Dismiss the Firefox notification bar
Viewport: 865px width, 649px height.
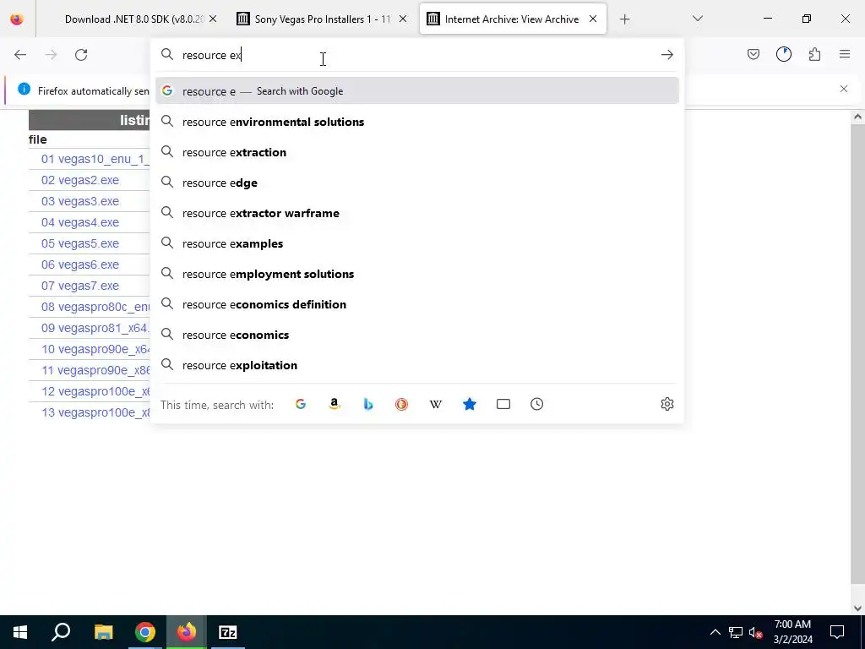pos(844,89)
